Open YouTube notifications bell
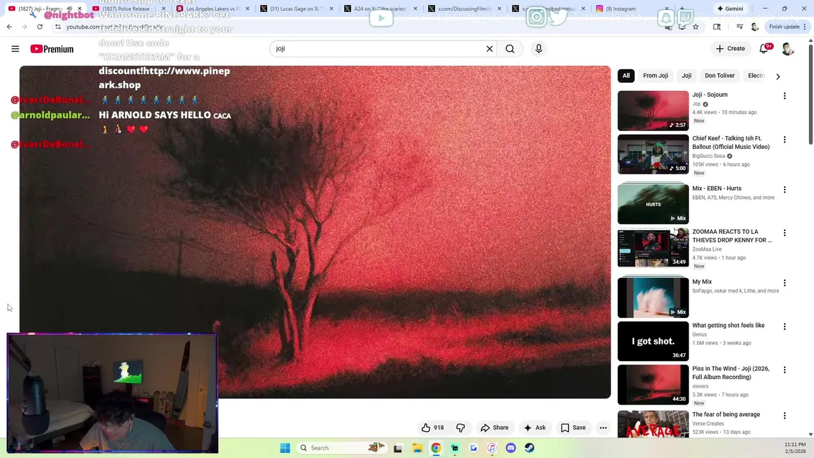The width and height of the screenshot is (814, 458). coord(764,49)
